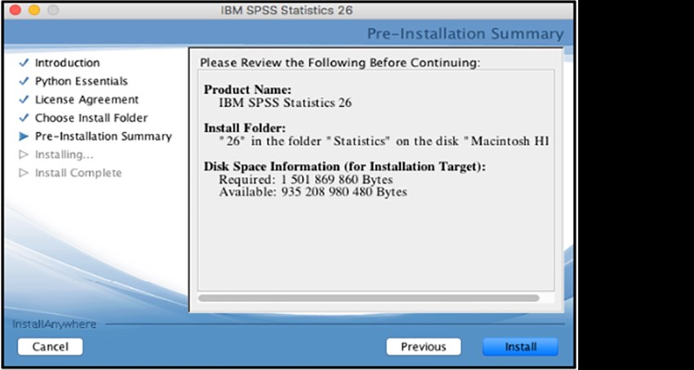Image resolution: width=694 pixels, height=370 pixels.
Task: Click the checkmark beside License Agreement
Action: 24,100
